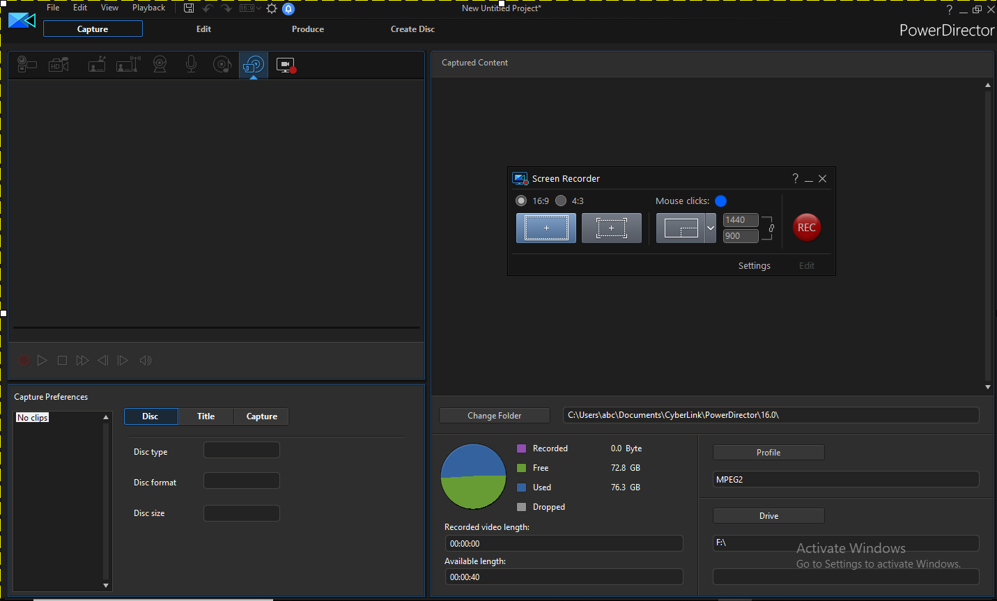Start capture with the preview record button

click(x=24, y=360)
